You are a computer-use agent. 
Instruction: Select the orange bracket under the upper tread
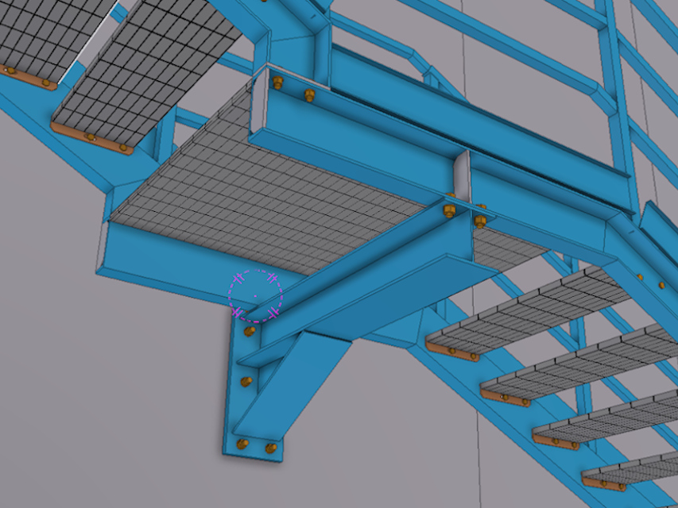(x=92, y=137)
